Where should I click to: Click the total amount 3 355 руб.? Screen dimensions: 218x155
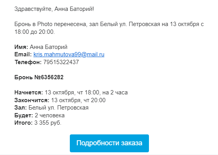tap(48, 123)
